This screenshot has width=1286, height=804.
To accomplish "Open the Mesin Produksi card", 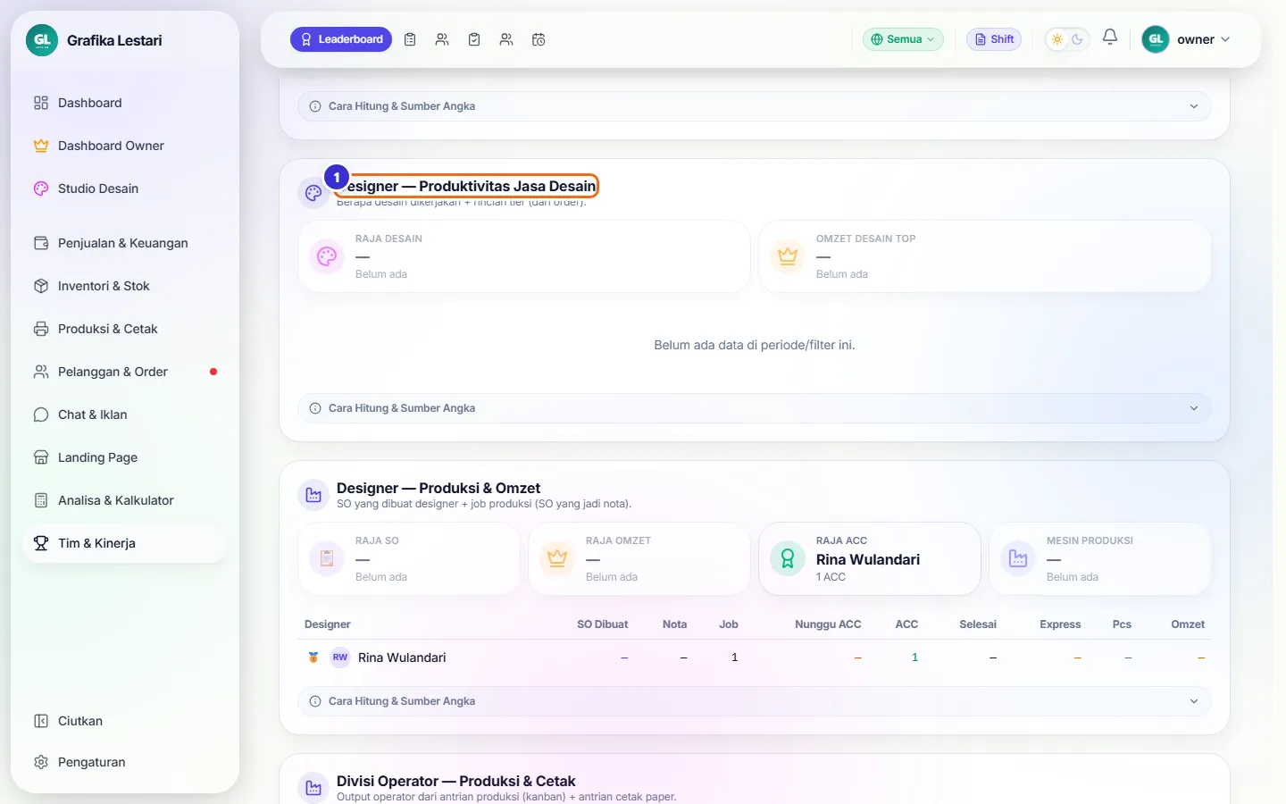I will click(x=1100, y=559).
